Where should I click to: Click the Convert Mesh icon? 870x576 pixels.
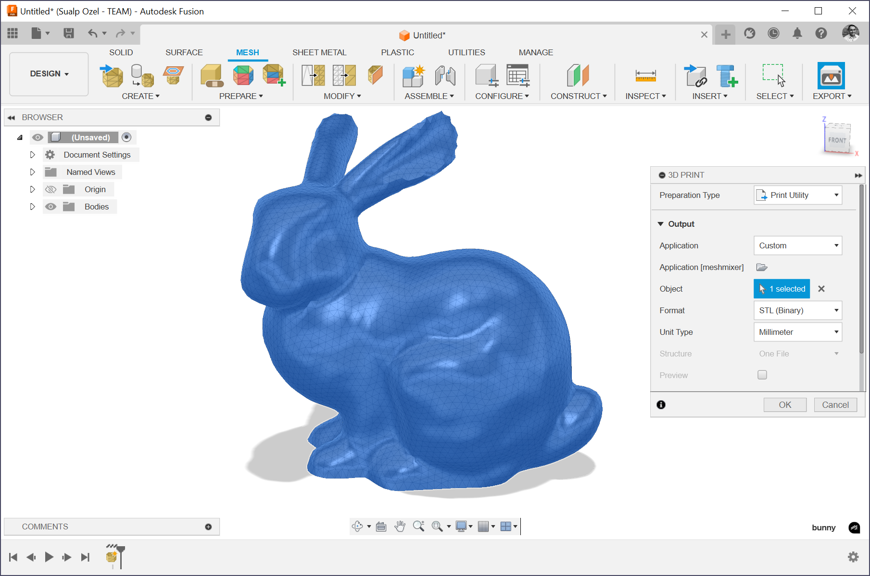click(x=376, y=75)
